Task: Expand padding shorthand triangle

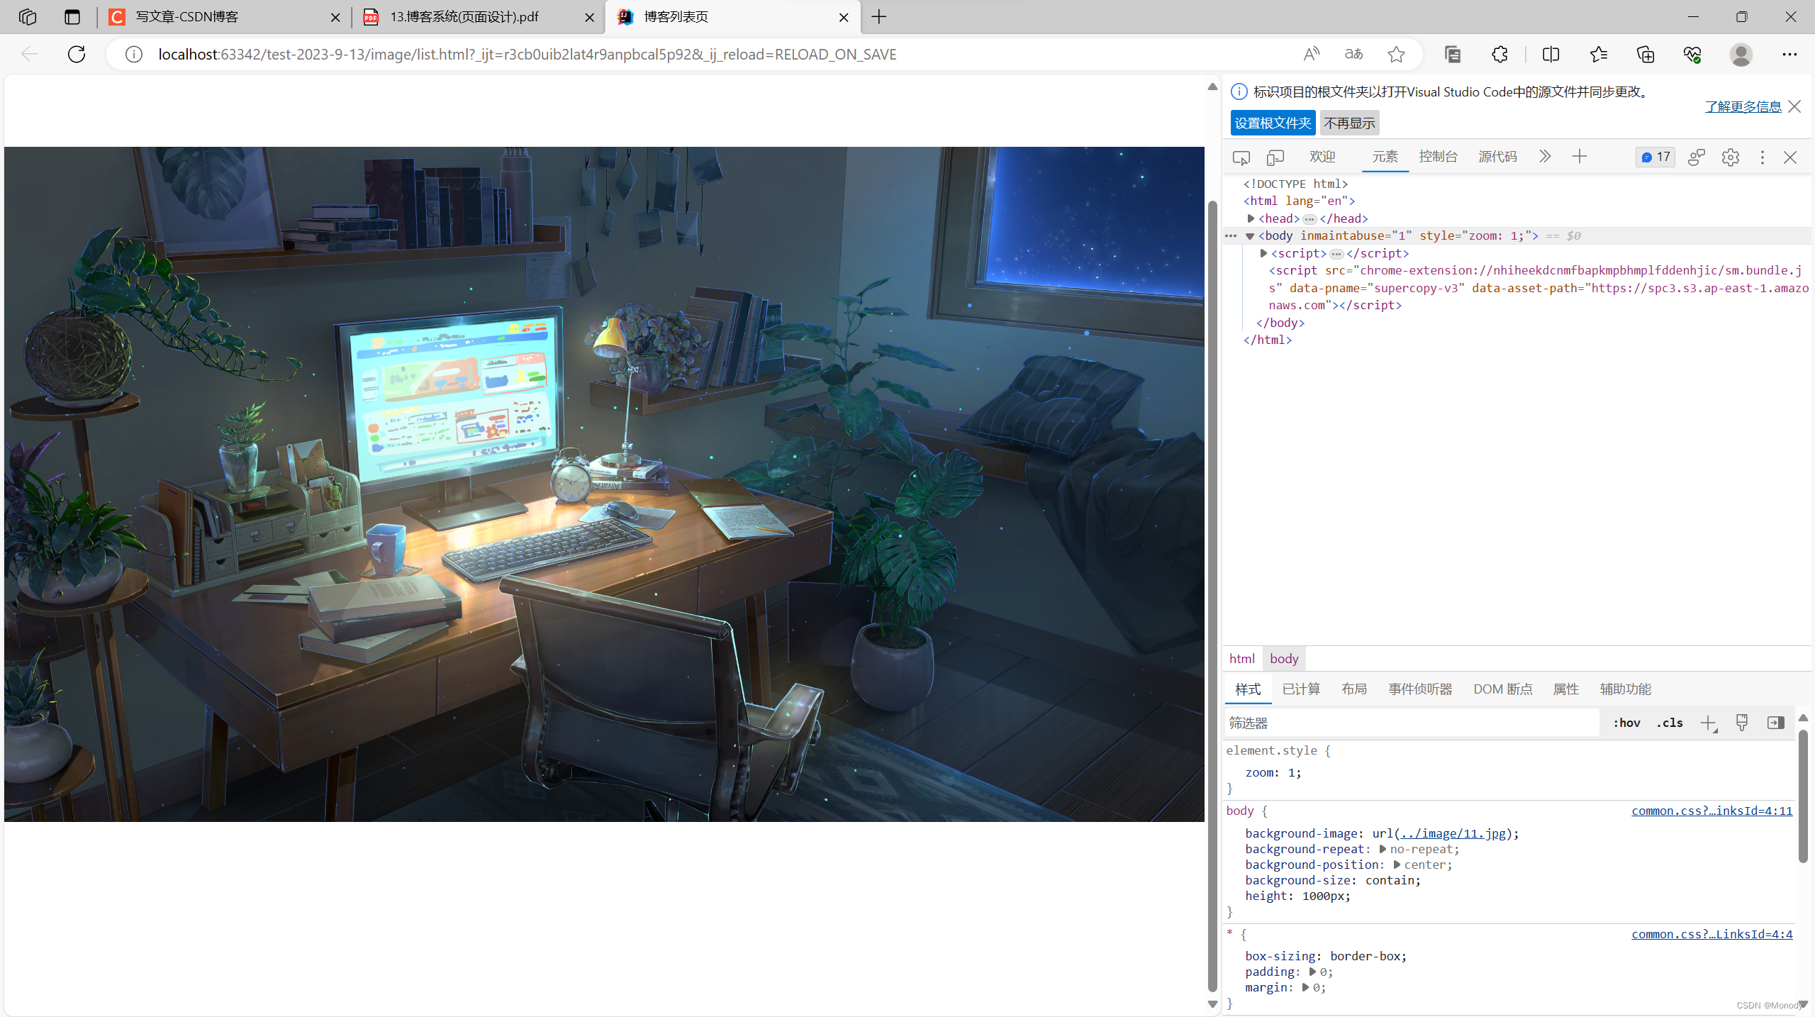Action: point(1312,972)
